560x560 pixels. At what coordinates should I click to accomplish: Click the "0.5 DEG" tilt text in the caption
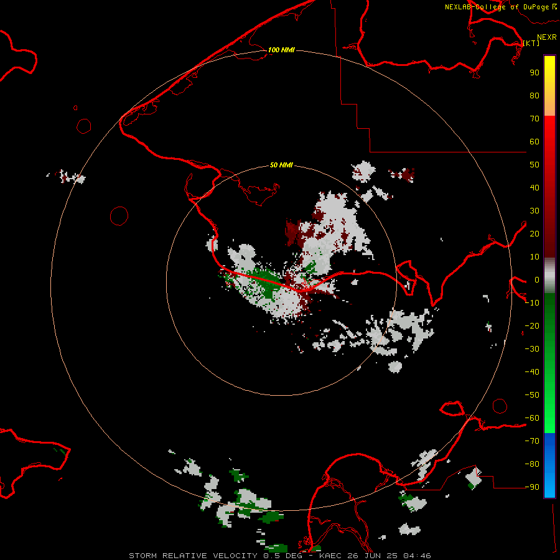click(x=283, y=556)
